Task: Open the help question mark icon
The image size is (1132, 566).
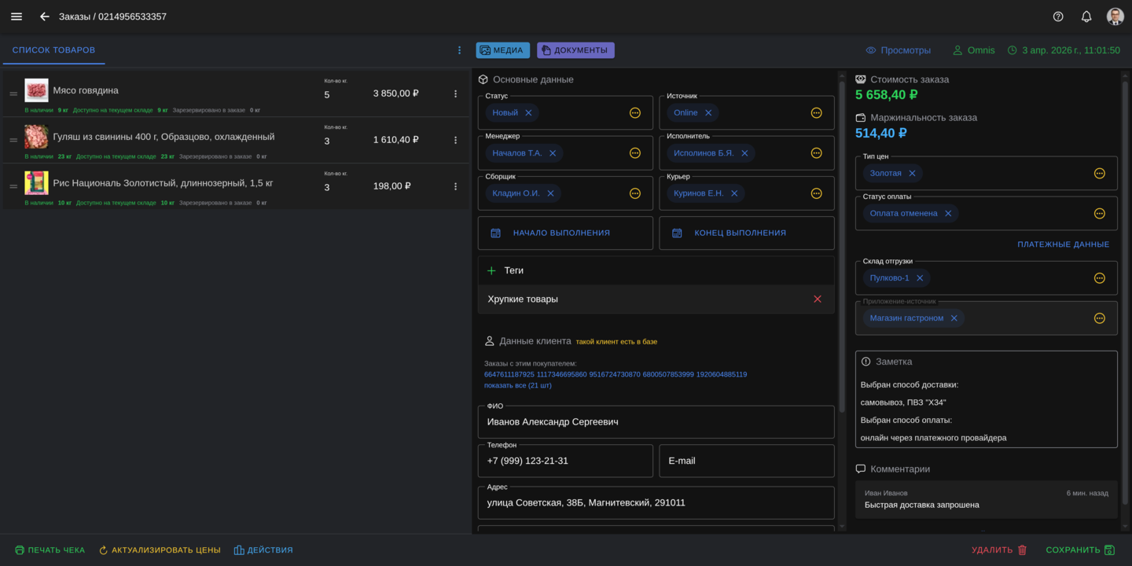Action: pos(1058,17)
